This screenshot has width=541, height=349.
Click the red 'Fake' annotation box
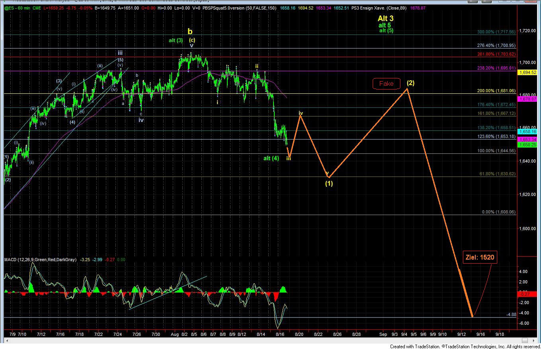click(x=386, y=83)
